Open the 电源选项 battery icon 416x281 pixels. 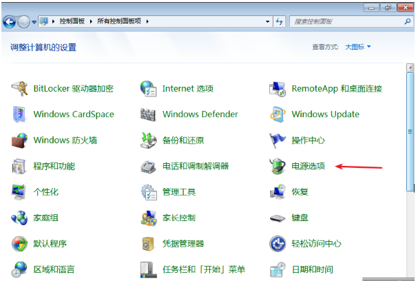(x=278, y=166)
